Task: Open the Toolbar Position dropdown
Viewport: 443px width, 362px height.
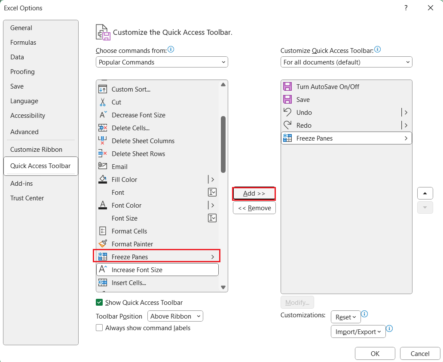Action: pyautogui.click(x=175, y=316)
